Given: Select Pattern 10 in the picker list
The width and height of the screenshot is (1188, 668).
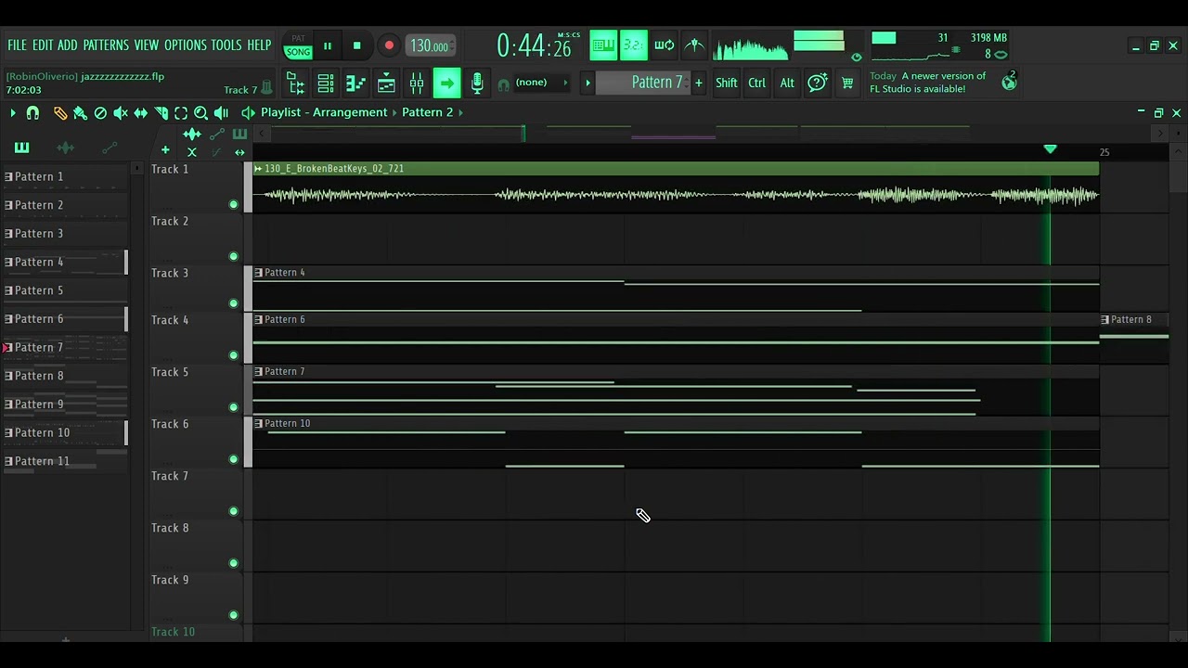Looking at the screenshot, I should [x=64, y=432].
